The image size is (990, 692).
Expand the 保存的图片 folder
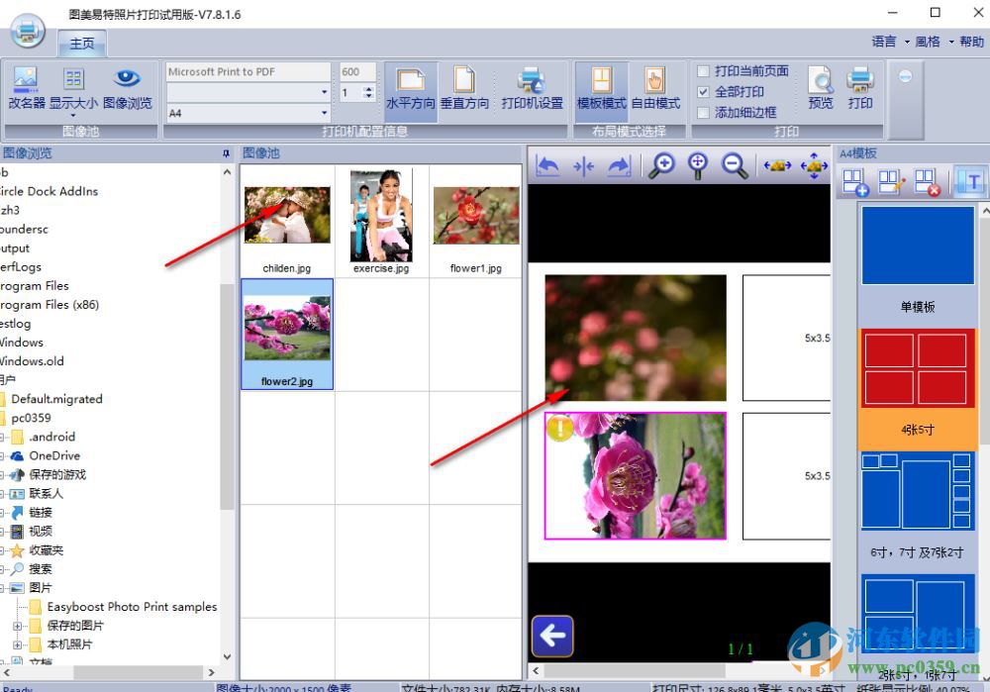point(17,627)
